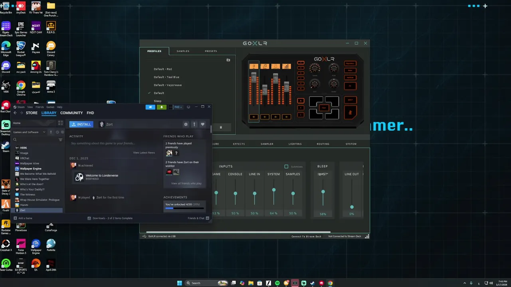Toggle the Megaphone effect button on GoXLR
This screenshot has width=511, height=287.
[350, 64]
